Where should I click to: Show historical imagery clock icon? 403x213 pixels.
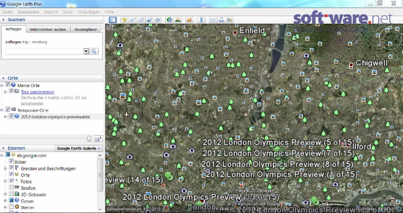[169, 20]
